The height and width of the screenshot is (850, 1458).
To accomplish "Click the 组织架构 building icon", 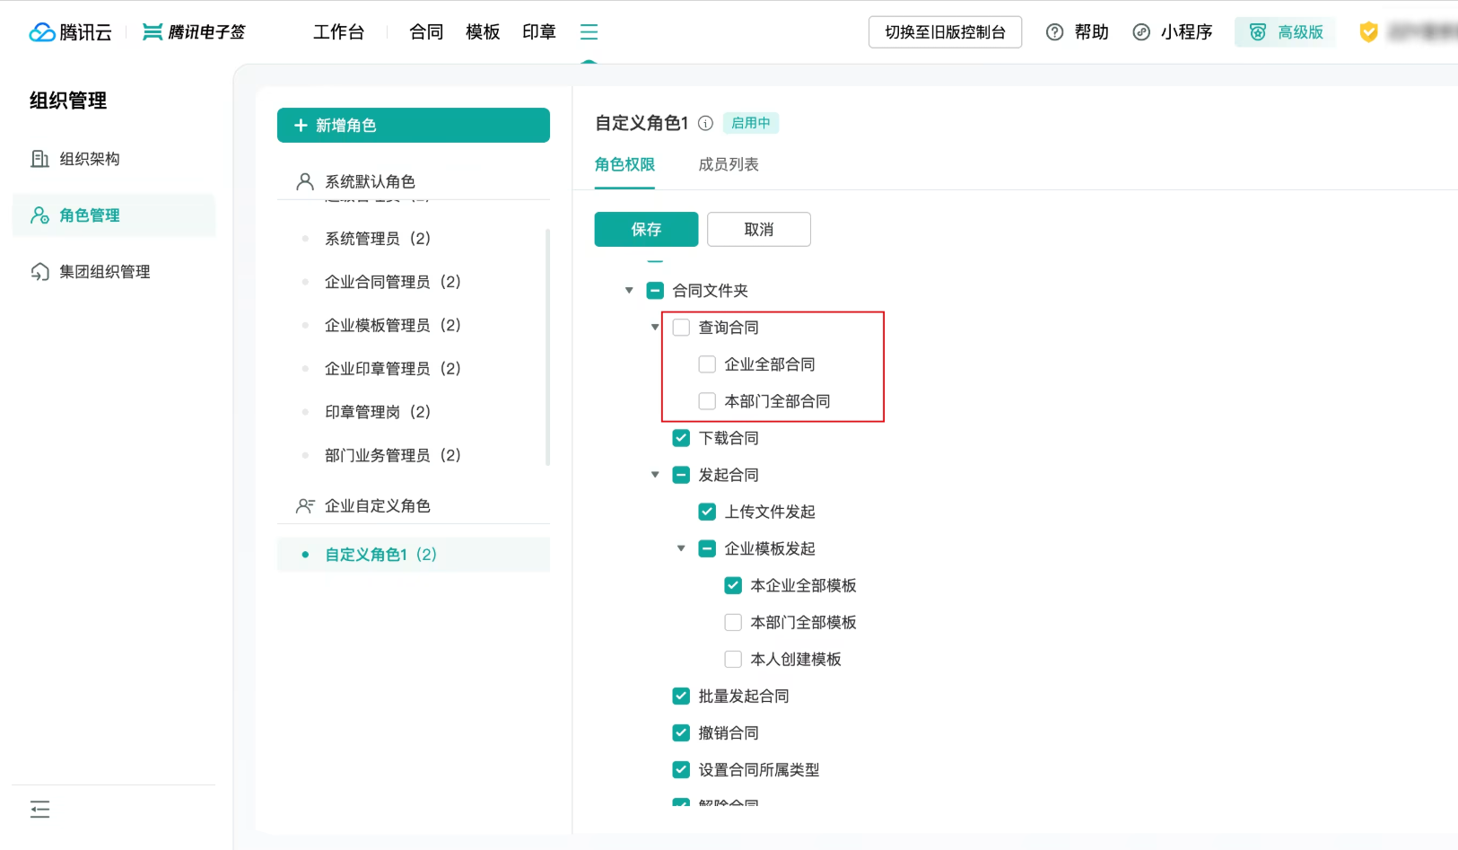I will pos(39,159).
